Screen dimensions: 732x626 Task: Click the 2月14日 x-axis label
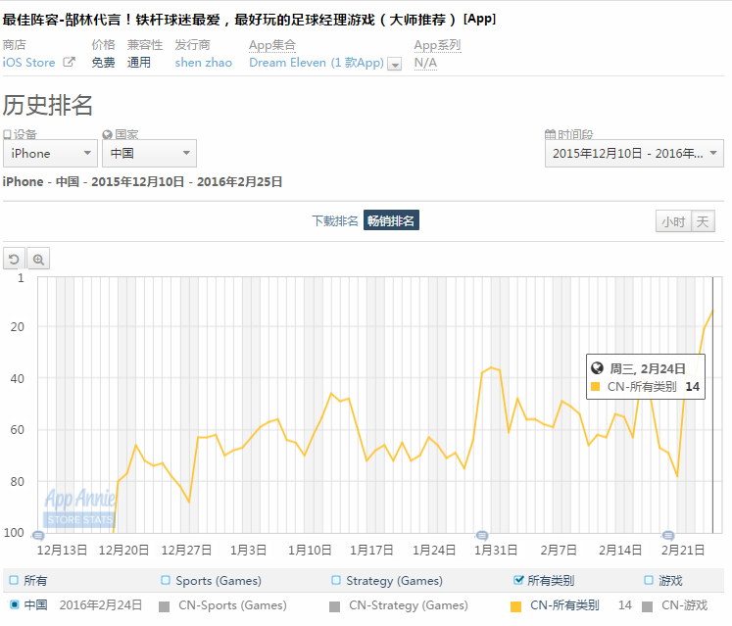coord(620,551)
